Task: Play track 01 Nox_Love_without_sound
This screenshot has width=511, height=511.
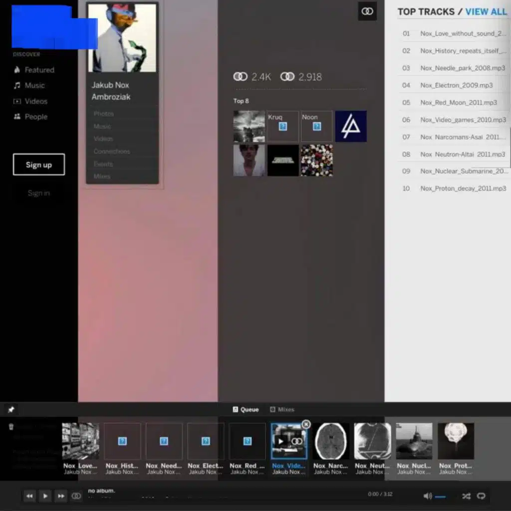Action: 454,33
